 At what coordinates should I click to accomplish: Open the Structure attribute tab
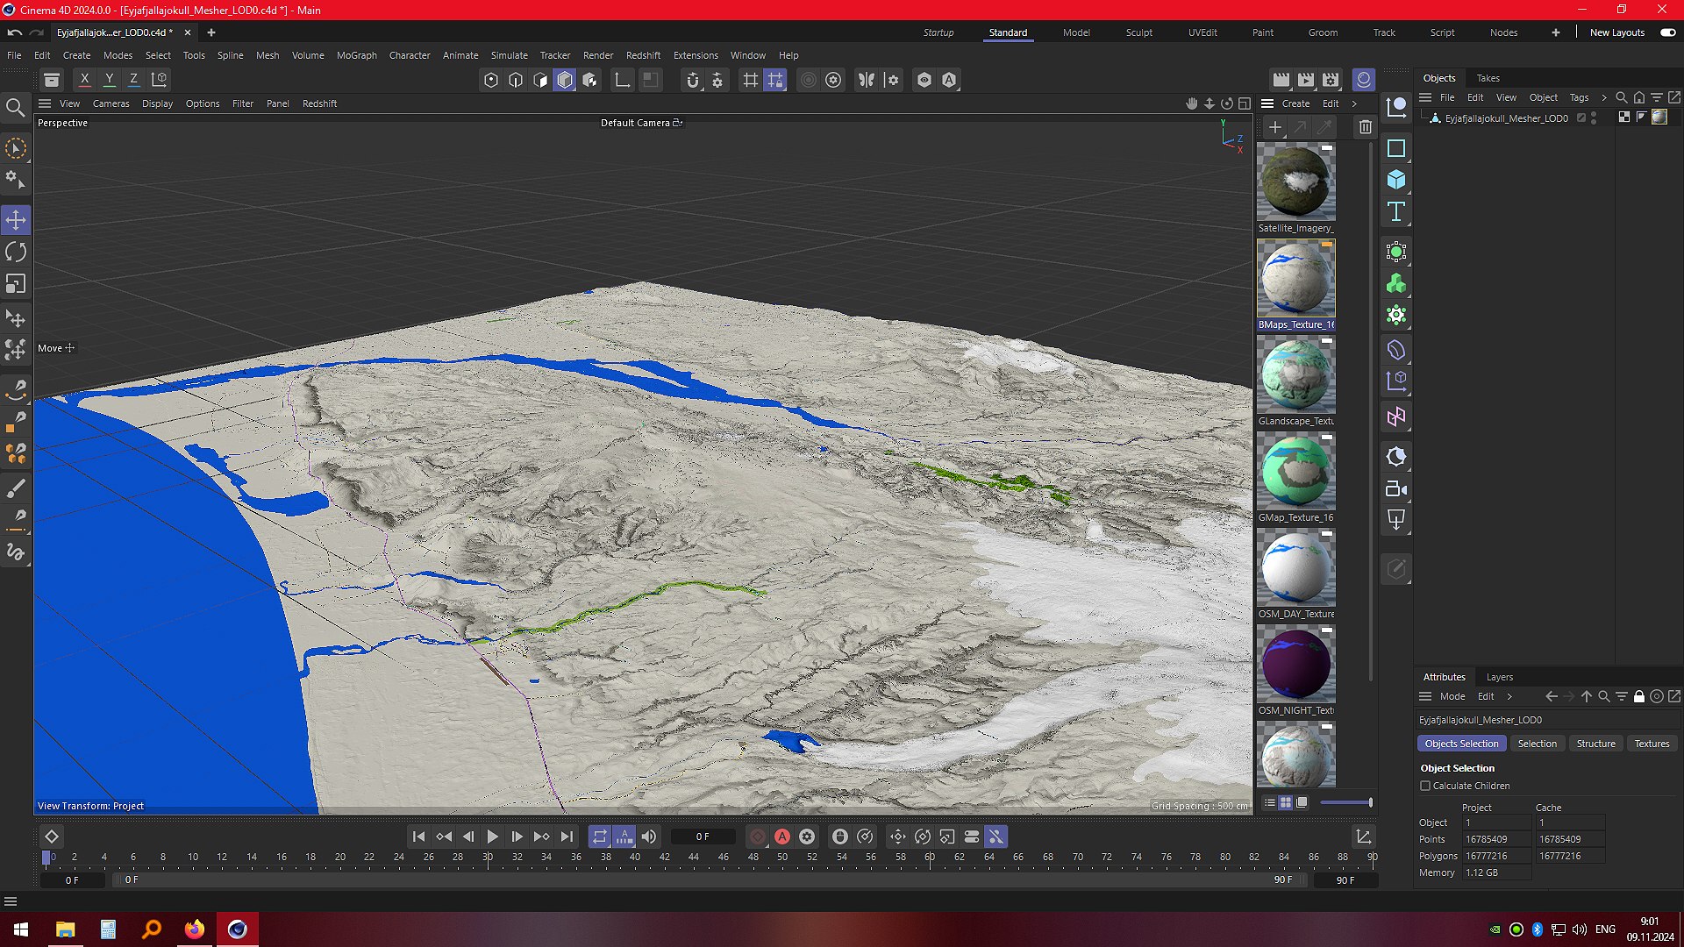click(x=1595, y=744)
